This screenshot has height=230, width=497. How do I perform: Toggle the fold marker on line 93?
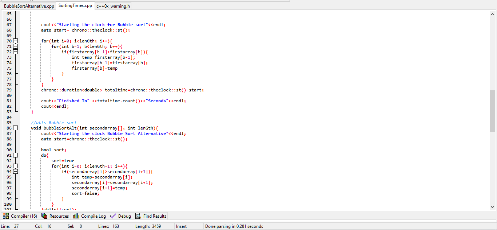(x=15, y=166)
